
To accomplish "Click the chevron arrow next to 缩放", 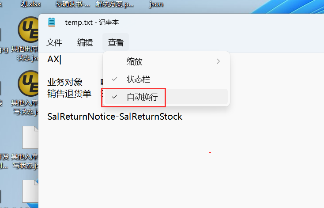I will pyautogui.click(x=218, y=61).
